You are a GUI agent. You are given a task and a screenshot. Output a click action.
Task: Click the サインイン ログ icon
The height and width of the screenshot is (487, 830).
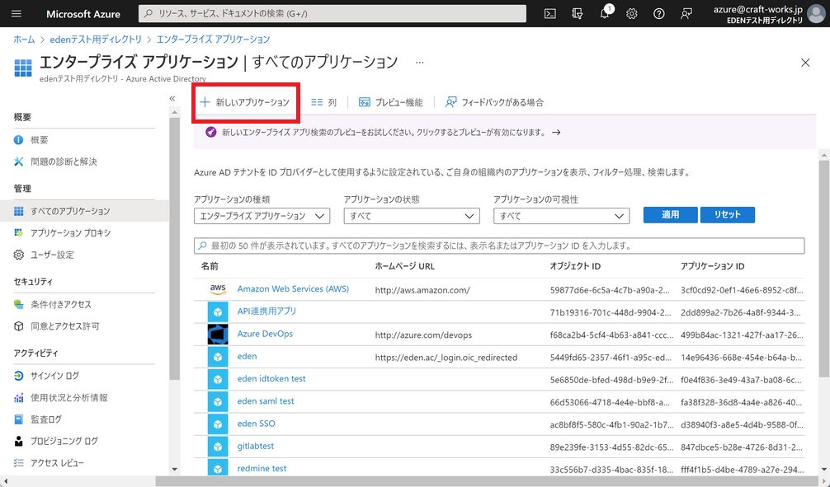(x=18, y=376)
